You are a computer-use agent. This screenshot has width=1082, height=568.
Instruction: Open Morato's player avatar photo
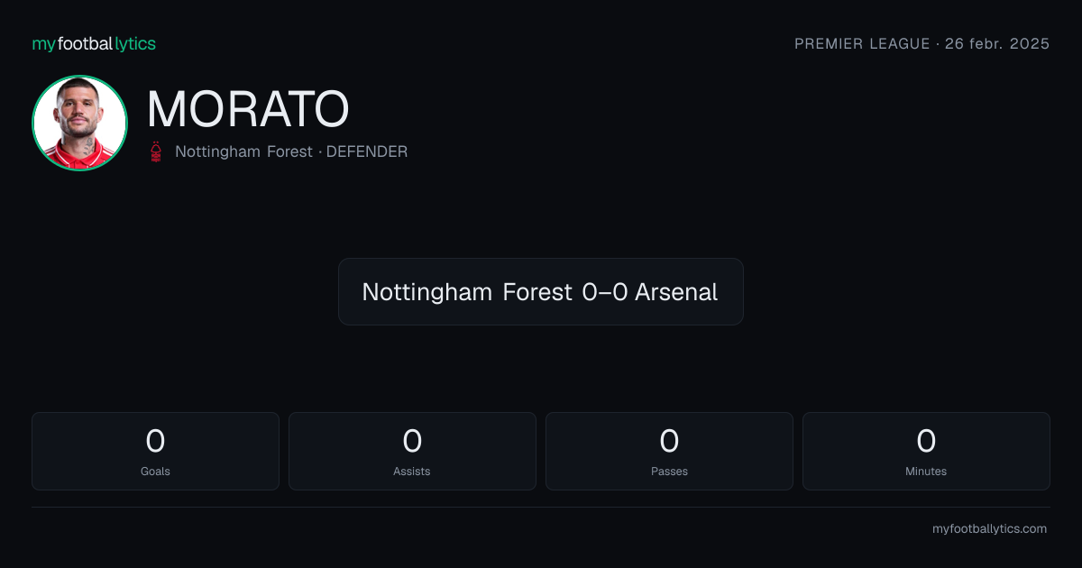(79, 123)
